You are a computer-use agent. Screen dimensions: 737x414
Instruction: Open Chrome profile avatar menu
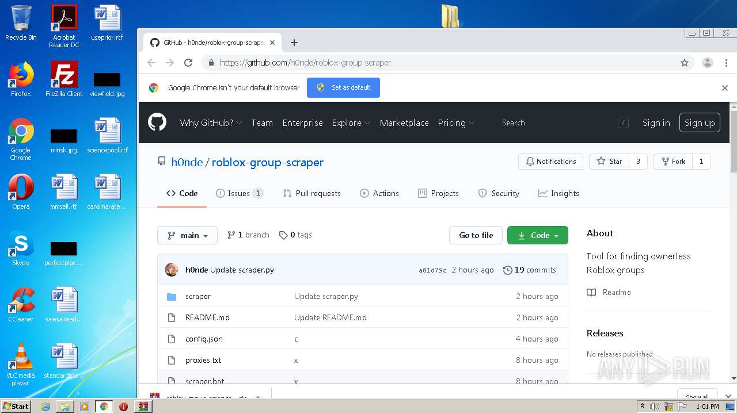708,63
